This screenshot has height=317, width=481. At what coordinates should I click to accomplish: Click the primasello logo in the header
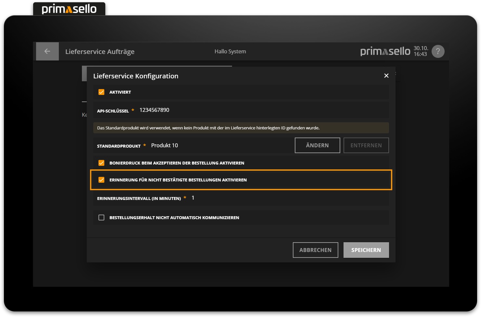pos(385,51)
